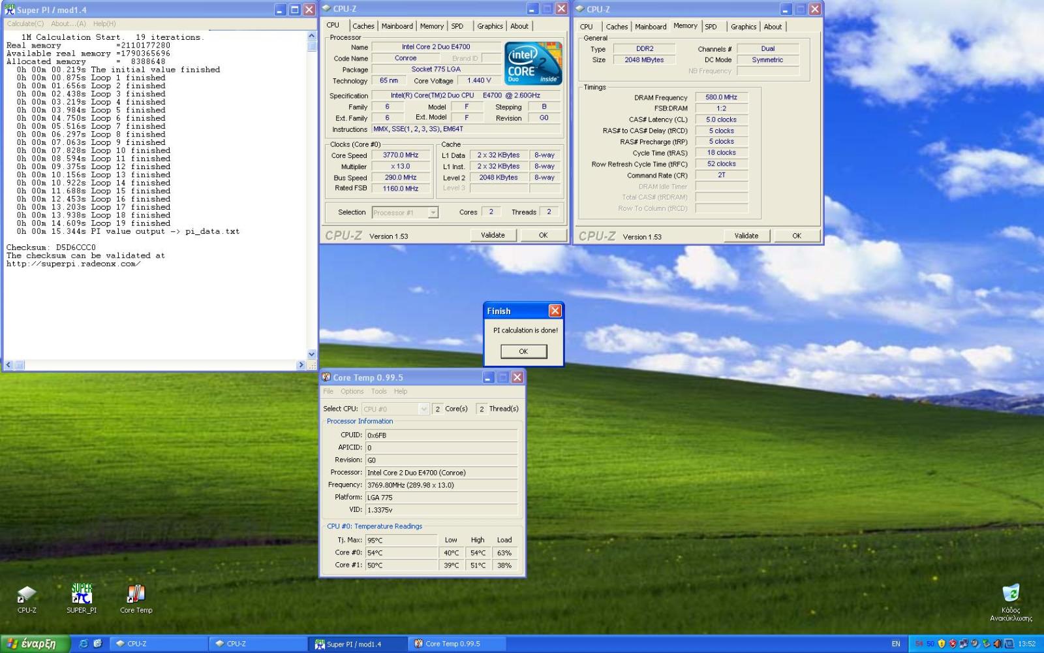Screen dimensions: 1044x653
Task: Open the Core Temp desktop shortcut
Action: coord(136,599)
